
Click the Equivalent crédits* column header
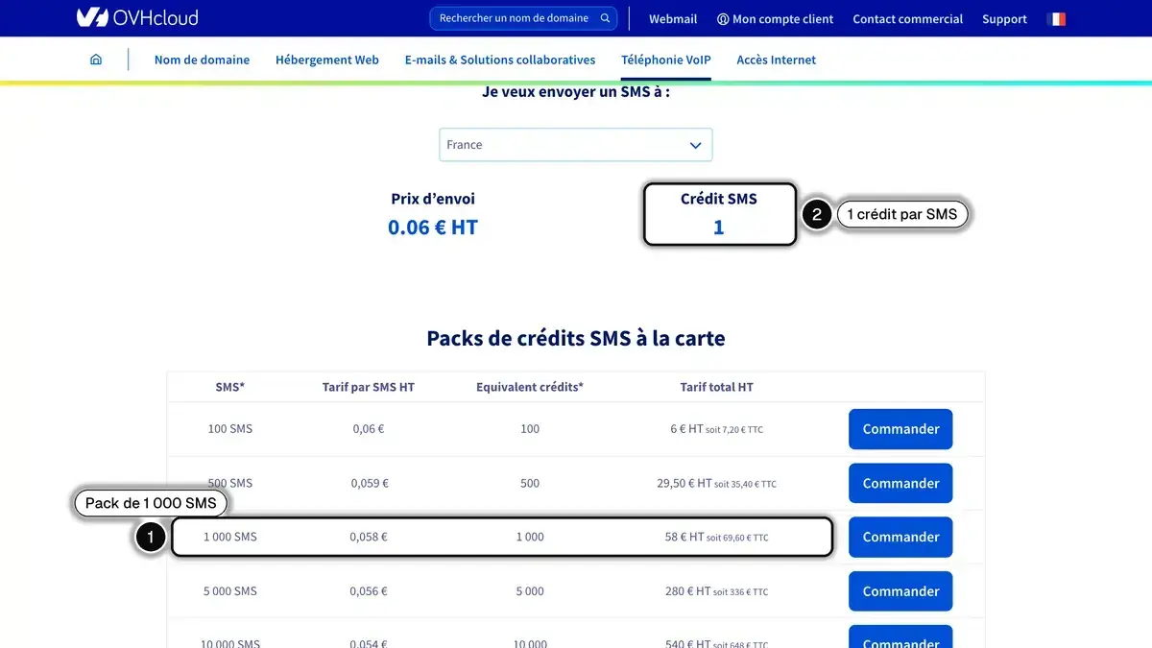(530, 387)
